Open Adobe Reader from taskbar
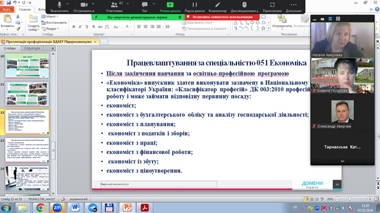This screenshot has width=380, height=213. [144, 208]
